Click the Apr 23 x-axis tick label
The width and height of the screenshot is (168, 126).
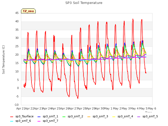[x=38, y=108]
